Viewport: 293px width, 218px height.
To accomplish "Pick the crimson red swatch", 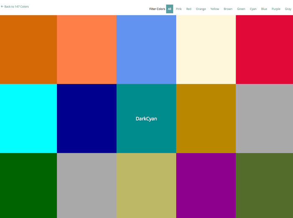I will 265,49.
